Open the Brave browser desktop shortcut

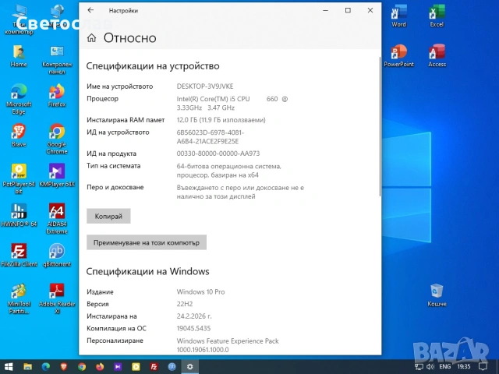(x=19, y=136)
